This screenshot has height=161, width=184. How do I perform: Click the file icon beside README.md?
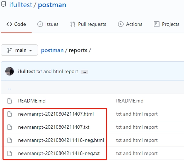coord(10,101)
